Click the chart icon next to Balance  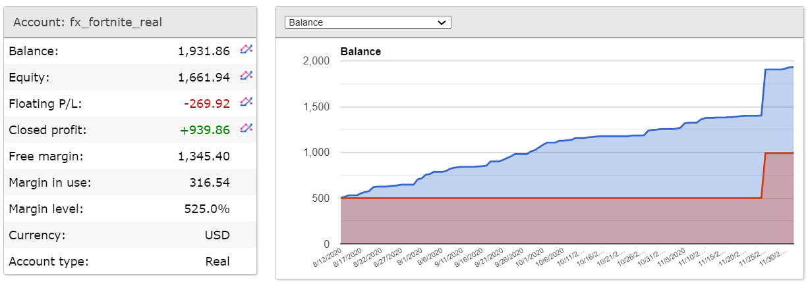click(x=246, y=49)
